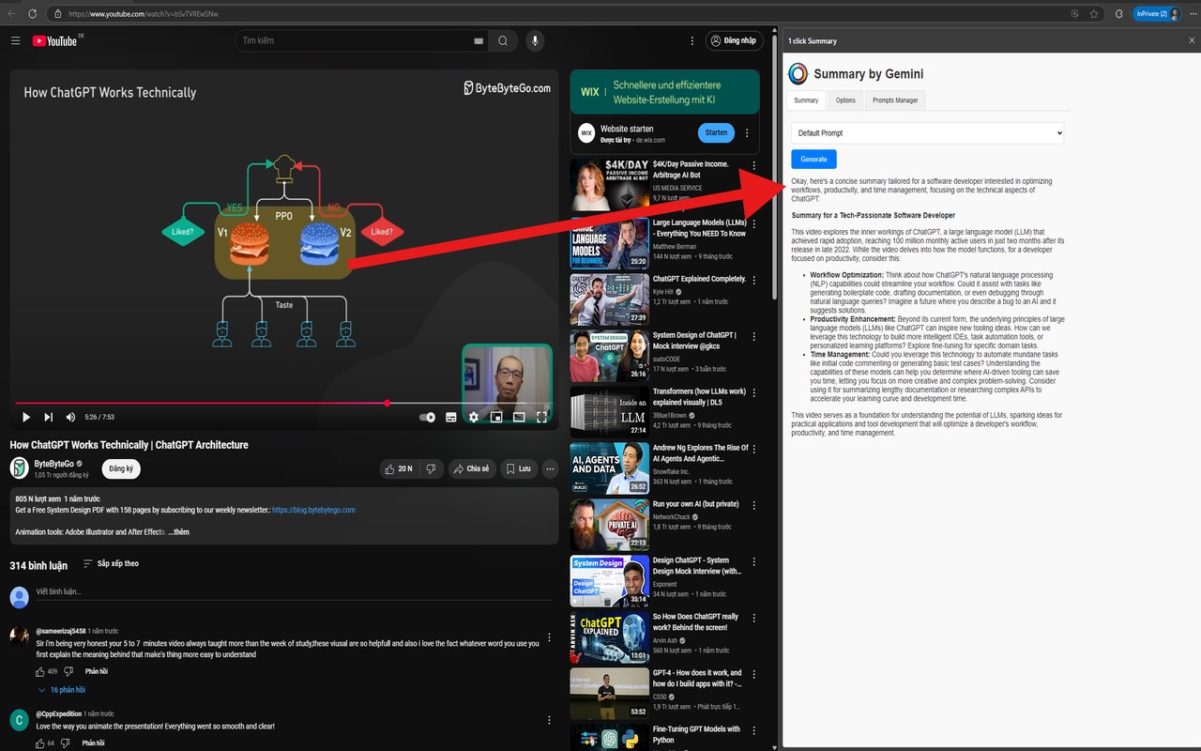Toggle the autoplay switch in the player
The height and width of the screenshot is (751, 1201).
(428, 417)
